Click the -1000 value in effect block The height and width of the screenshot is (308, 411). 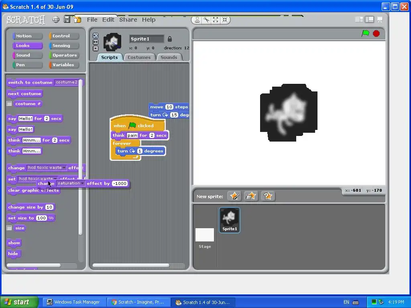point(120,183)
